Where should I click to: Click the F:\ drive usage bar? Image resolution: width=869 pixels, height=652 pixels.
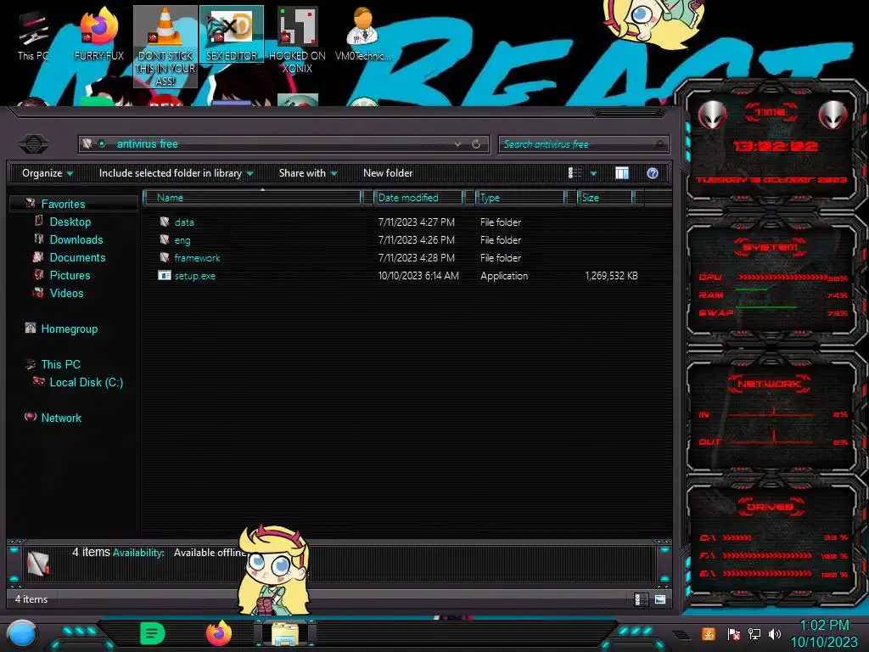pos(767,555)
